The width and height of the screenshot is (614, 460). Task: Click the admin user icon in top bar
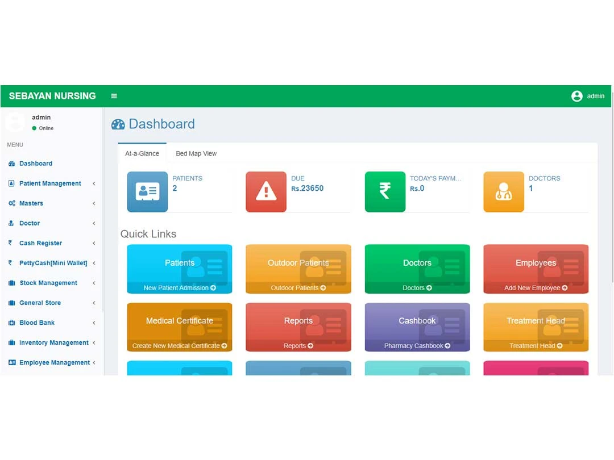point(577,96)
